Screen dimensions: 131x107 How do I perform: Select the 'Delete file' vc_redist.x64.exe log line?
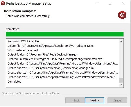click(51, 46)
